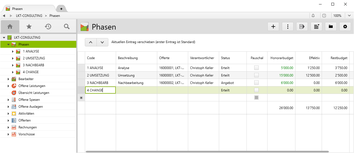Screen dimensions: 354x153
Task: Click LKT-CONSULTING in the breadcrumb
Action: coord(29,16)
